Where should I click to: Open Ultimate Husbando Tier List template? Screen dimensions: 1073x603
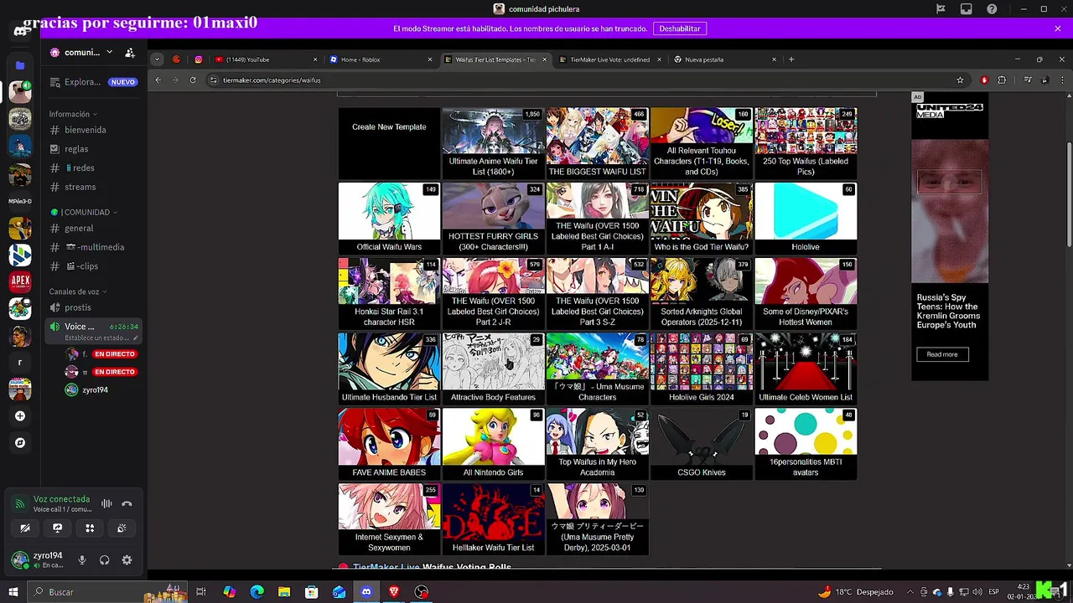click(389, 368)
